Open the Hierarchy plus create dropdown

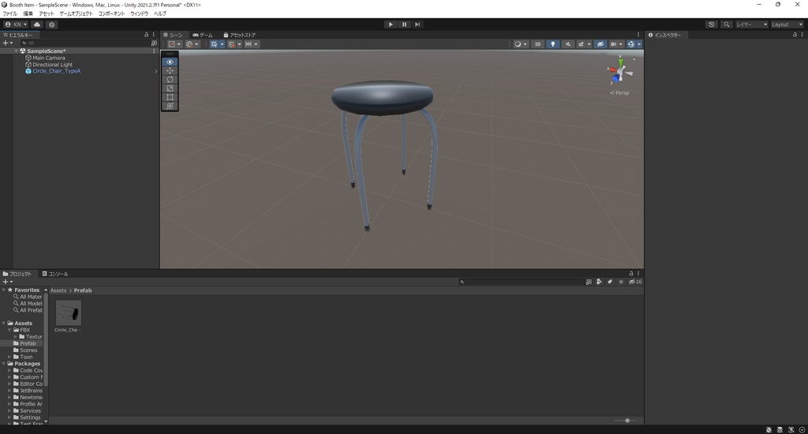[x=8, y=43]
